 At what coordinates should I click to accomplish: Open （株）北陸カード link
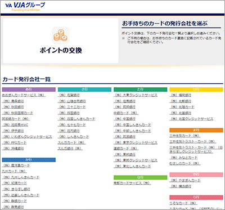click(x=182, y=107)
